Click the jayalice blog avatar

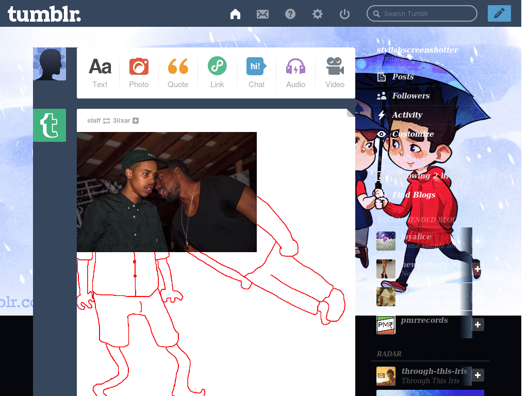[386, 241]
